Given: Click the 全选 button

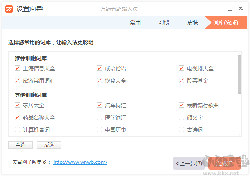Looking at the screenshot, I should (20, 145).
